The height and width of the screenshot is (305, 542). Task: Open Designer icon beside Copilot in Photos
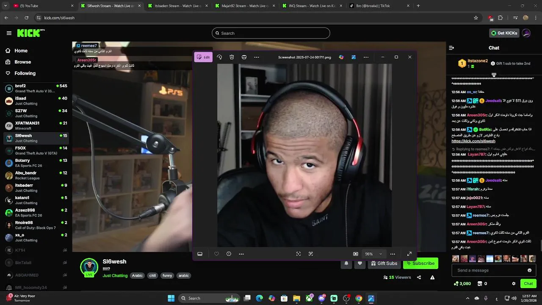point(354,57)
